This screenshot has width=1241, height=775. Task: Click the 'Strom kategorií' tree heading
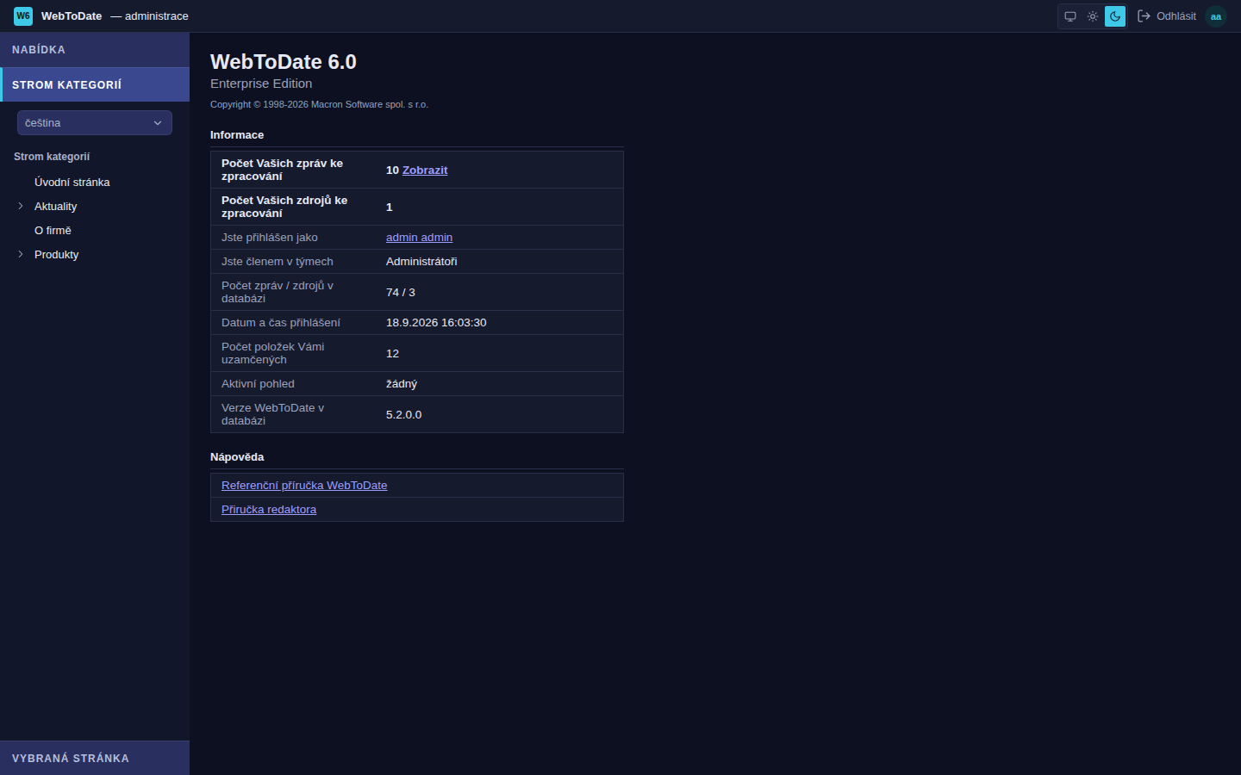[52, 157]
